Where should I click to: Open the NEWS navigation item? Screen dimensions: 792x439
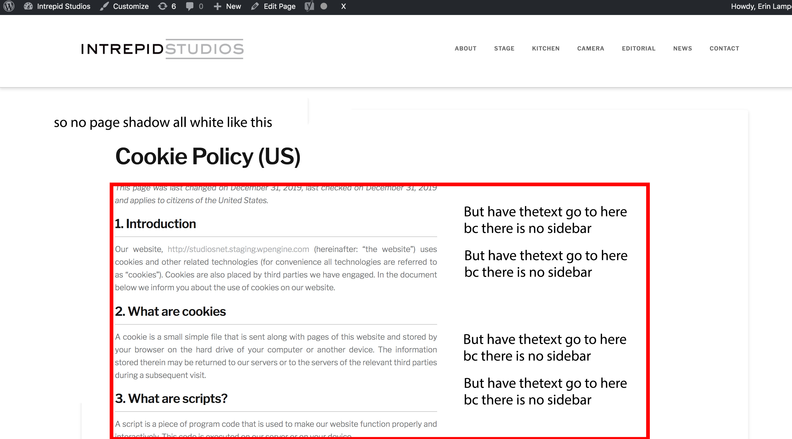(683, 49)
